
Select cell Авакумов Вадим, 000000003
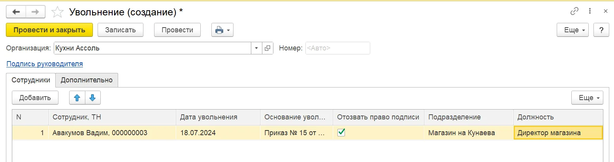coord(112,133)
